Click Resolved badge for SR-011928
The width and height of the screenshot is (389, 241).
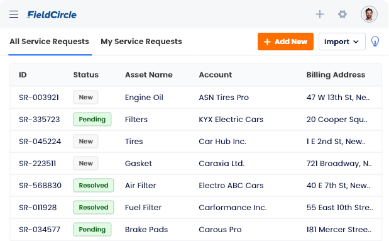pos(93,207)
